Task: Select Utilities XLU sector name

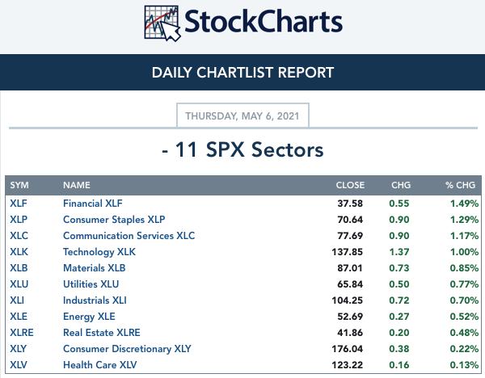Action: [x=91, y=284]
